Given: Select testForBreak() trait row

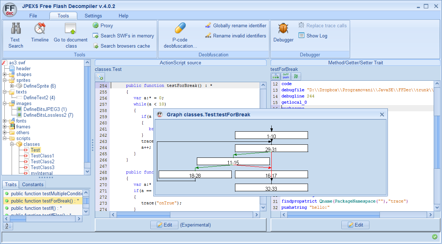Looking at the screenshot, I should [x=43, y=201].
